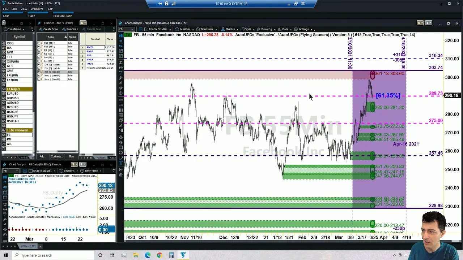Click bar chart type icon in FB Daily chart
Screen dimensions: 463x260
click(x=5, y=177)
